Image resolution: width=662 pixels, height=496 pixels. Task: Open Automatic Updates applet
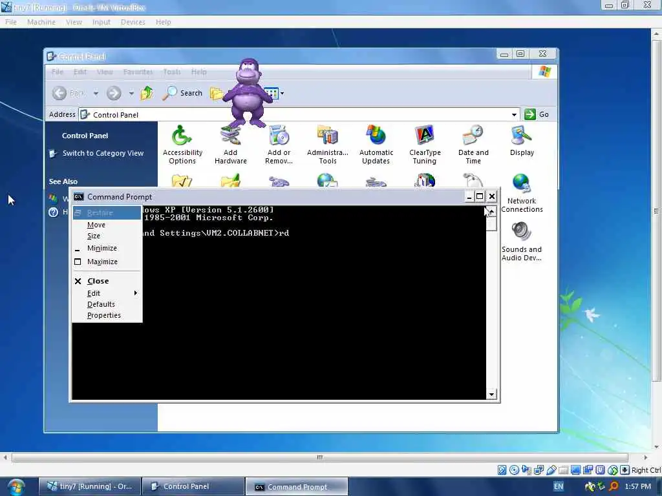coord(376,145)
